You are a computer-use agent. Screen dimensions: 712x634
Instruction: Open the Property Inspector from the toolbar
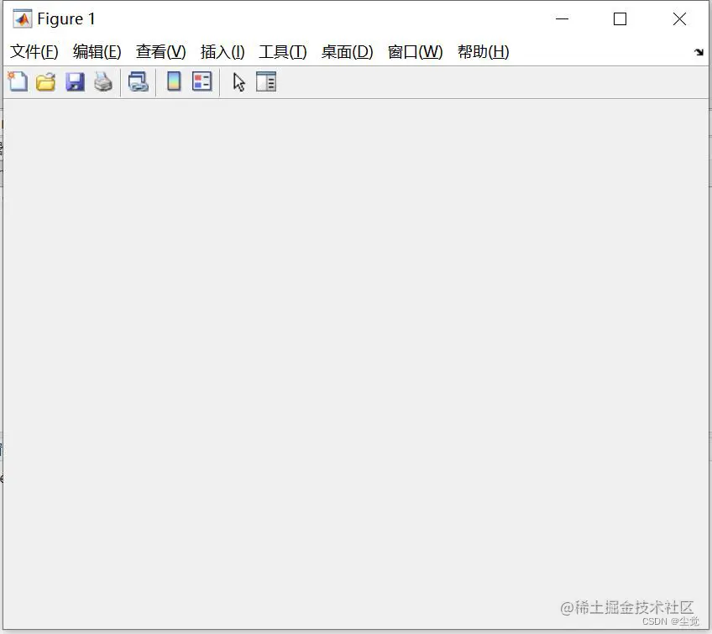point(266,81)
